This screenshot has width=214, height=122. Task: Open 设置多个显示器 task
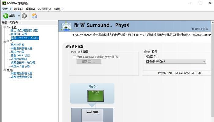[x=20, y=66]
